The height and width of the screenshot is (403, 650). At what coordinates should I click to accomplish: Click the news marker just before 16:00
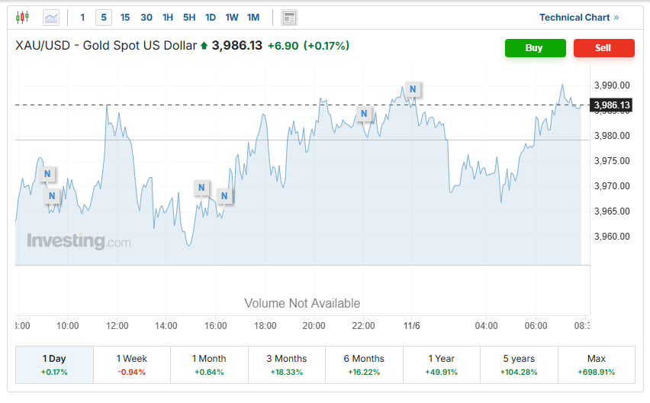pos(201,187)
